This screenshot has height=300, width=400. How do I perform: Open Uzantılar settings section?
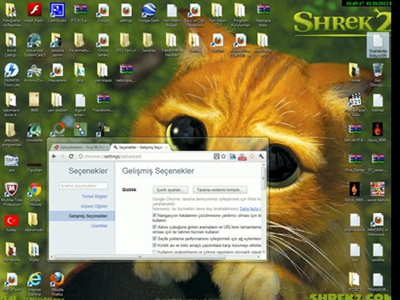point(99,226)
